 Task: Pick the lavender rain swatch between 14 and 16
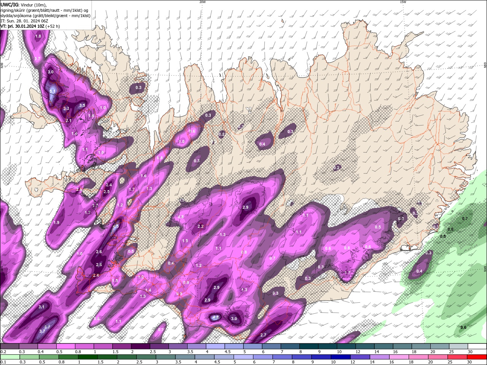point(379,357)
